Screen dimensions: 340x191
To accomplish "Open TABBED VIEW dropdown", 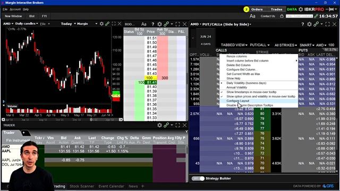I will pos(234,45).
